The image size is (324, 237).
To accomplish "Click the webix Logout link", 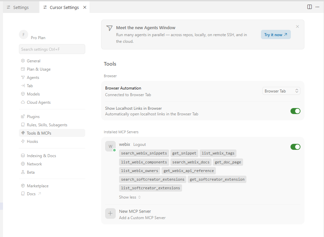I will pyautogui.click(x=140, y=145).
